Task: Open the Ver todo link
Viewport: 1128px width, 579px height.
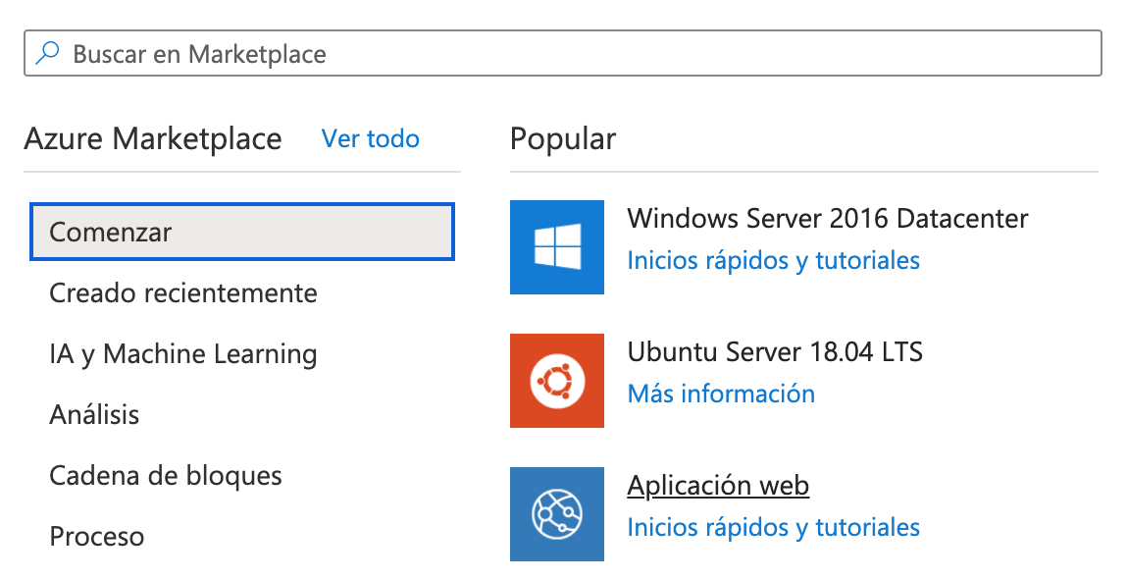Action: (x=371, y=138)
